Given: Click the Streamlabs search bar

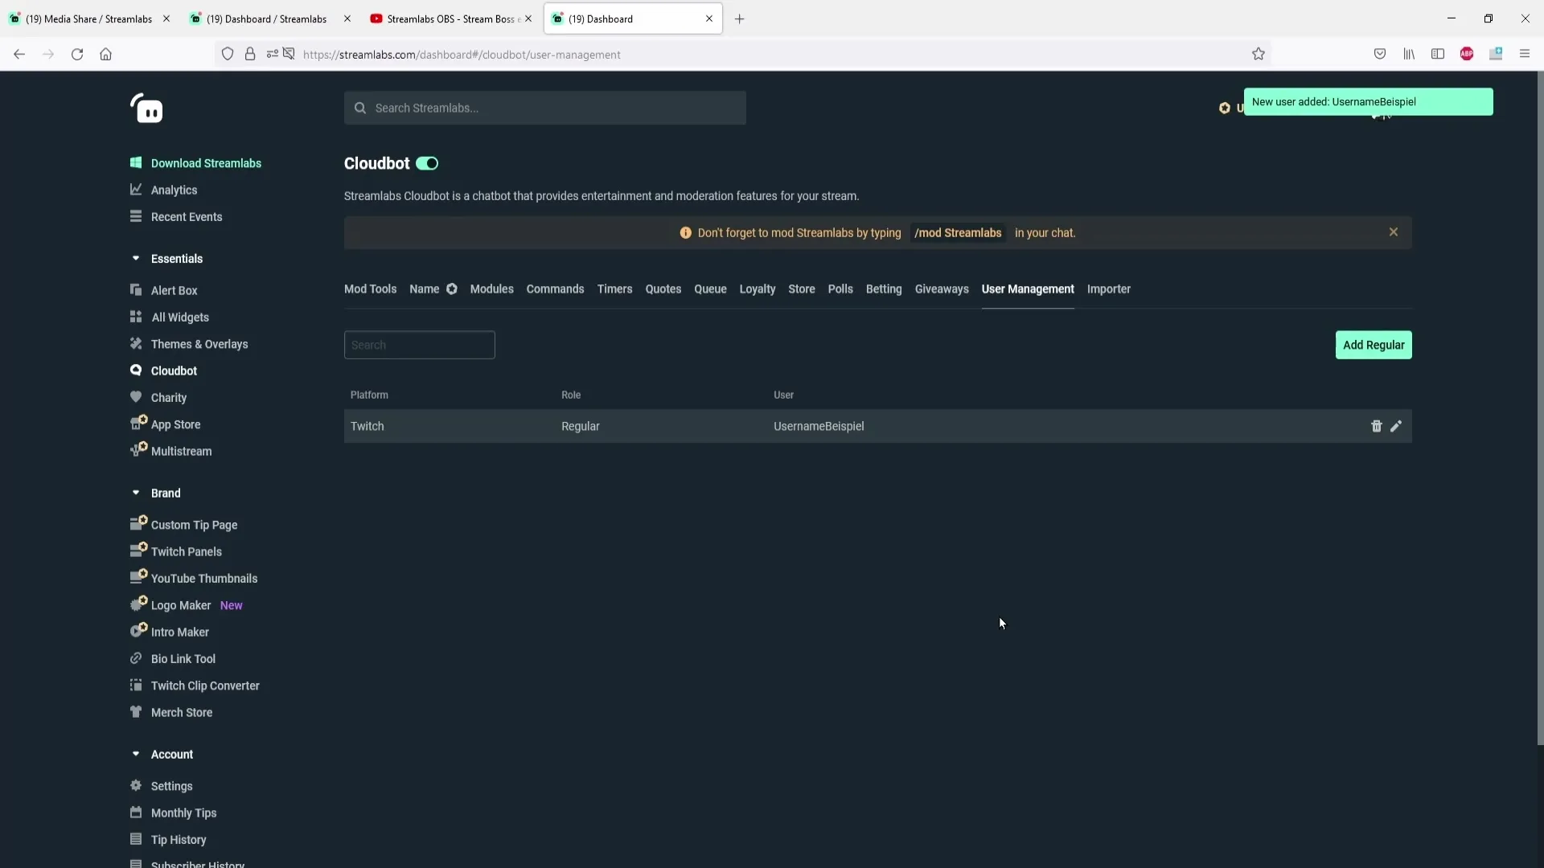Looking at the screenshot, I should [x=546, y=107].
